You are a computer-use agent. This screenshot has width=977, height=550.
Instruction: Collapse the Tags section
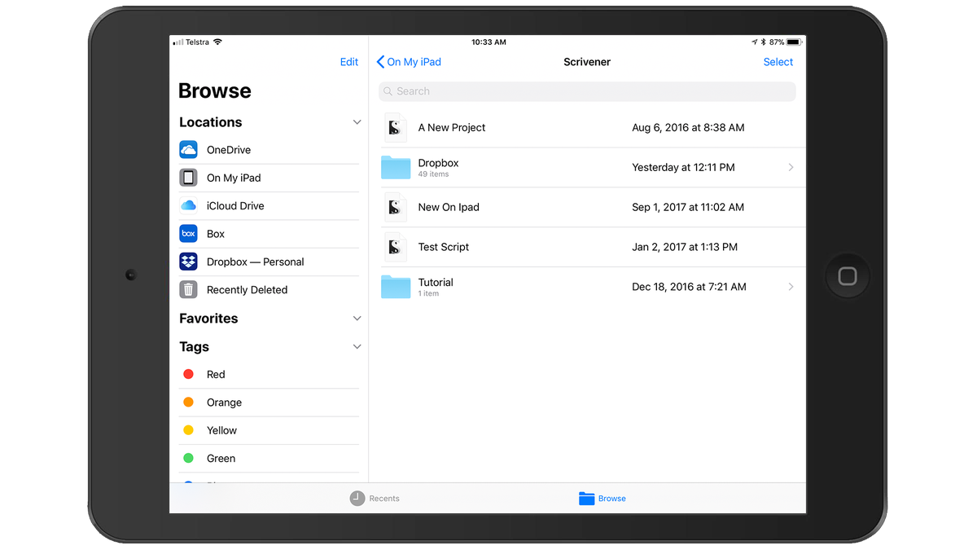(357, 347)
